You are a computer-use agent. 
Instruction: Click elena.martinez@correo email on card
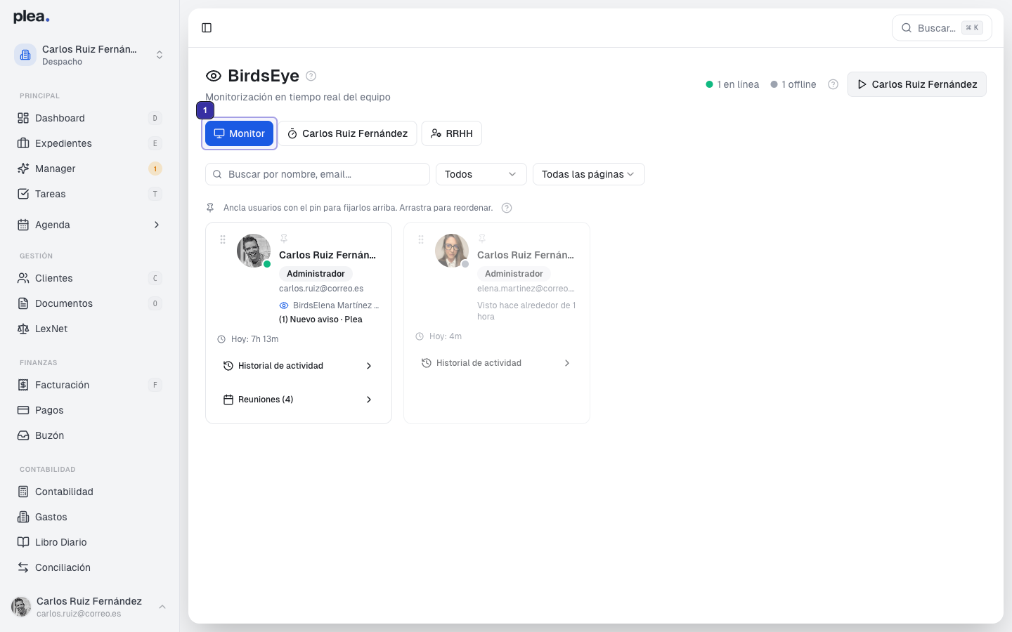[x=526, y=289]
